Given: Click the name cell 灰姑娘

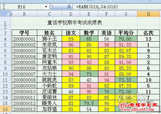Looking at the screenshot, I should click(49, 68).
